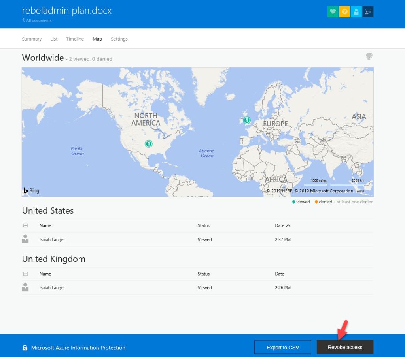Click the green viewed legend dot
Viewport: 405px width, 357px height.
point(294,202)
